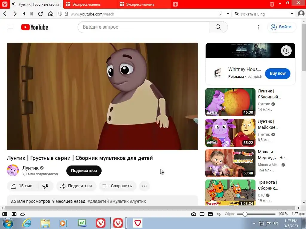
Task: Click the video player frame
Action: tap(102, 96)
